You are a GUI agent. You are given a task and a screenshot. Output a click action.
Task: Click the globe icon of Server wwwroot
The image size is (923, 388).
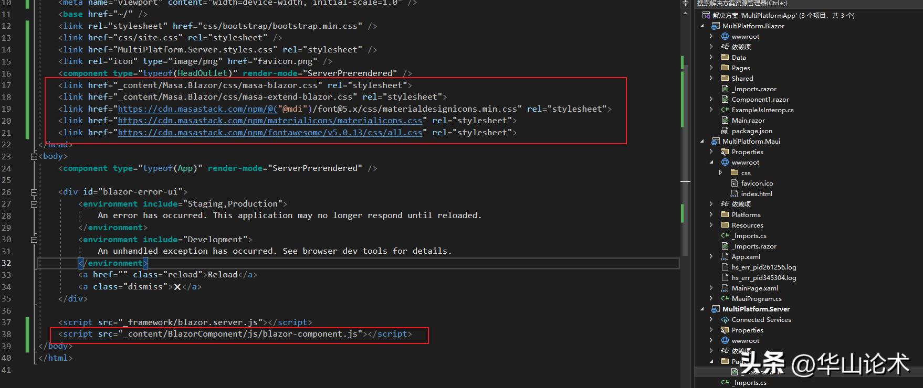coord(725,340)
